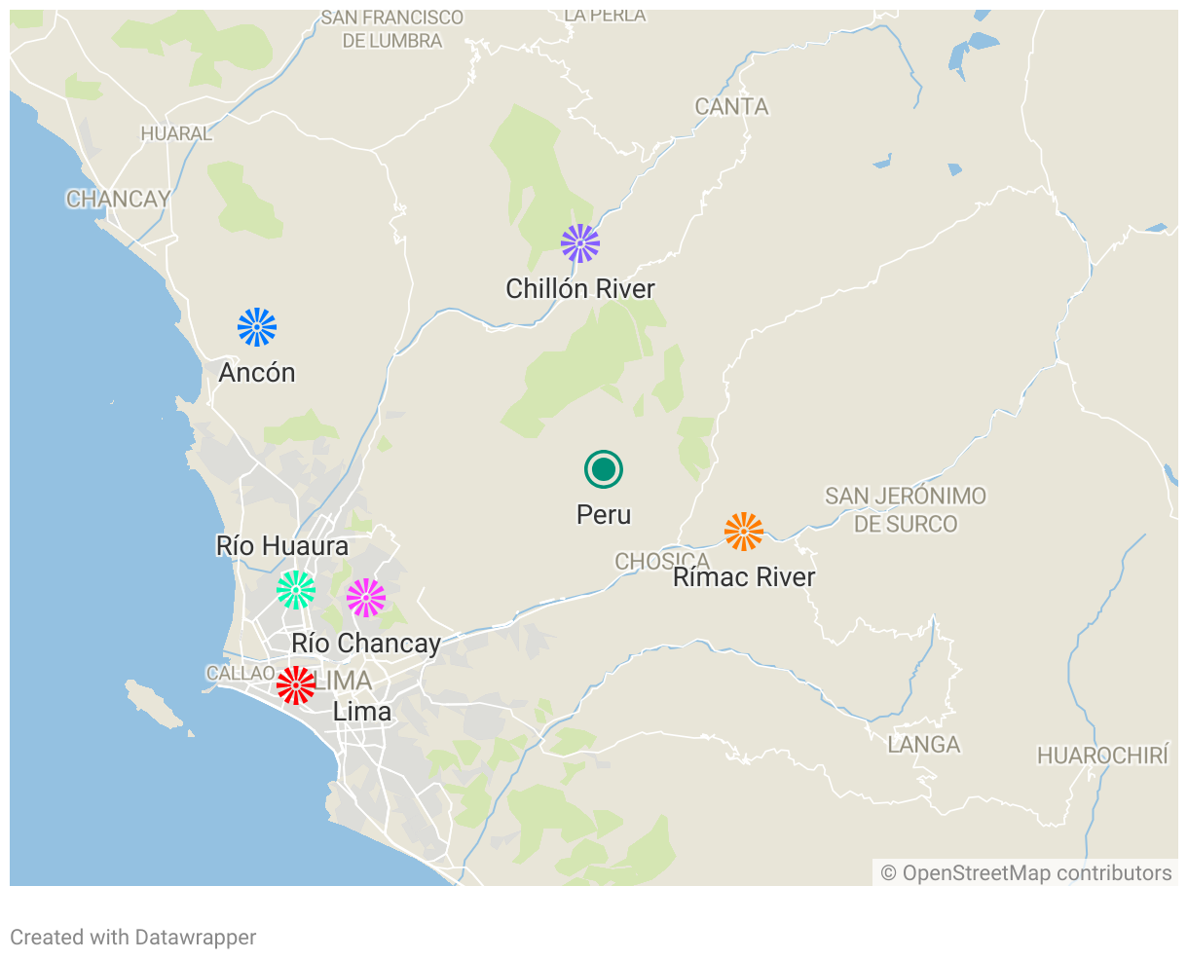The width and height of the screenshot is (1188, 960).
Task: Click the Ancón label under blue marker
Action: (x=257, y=373)
